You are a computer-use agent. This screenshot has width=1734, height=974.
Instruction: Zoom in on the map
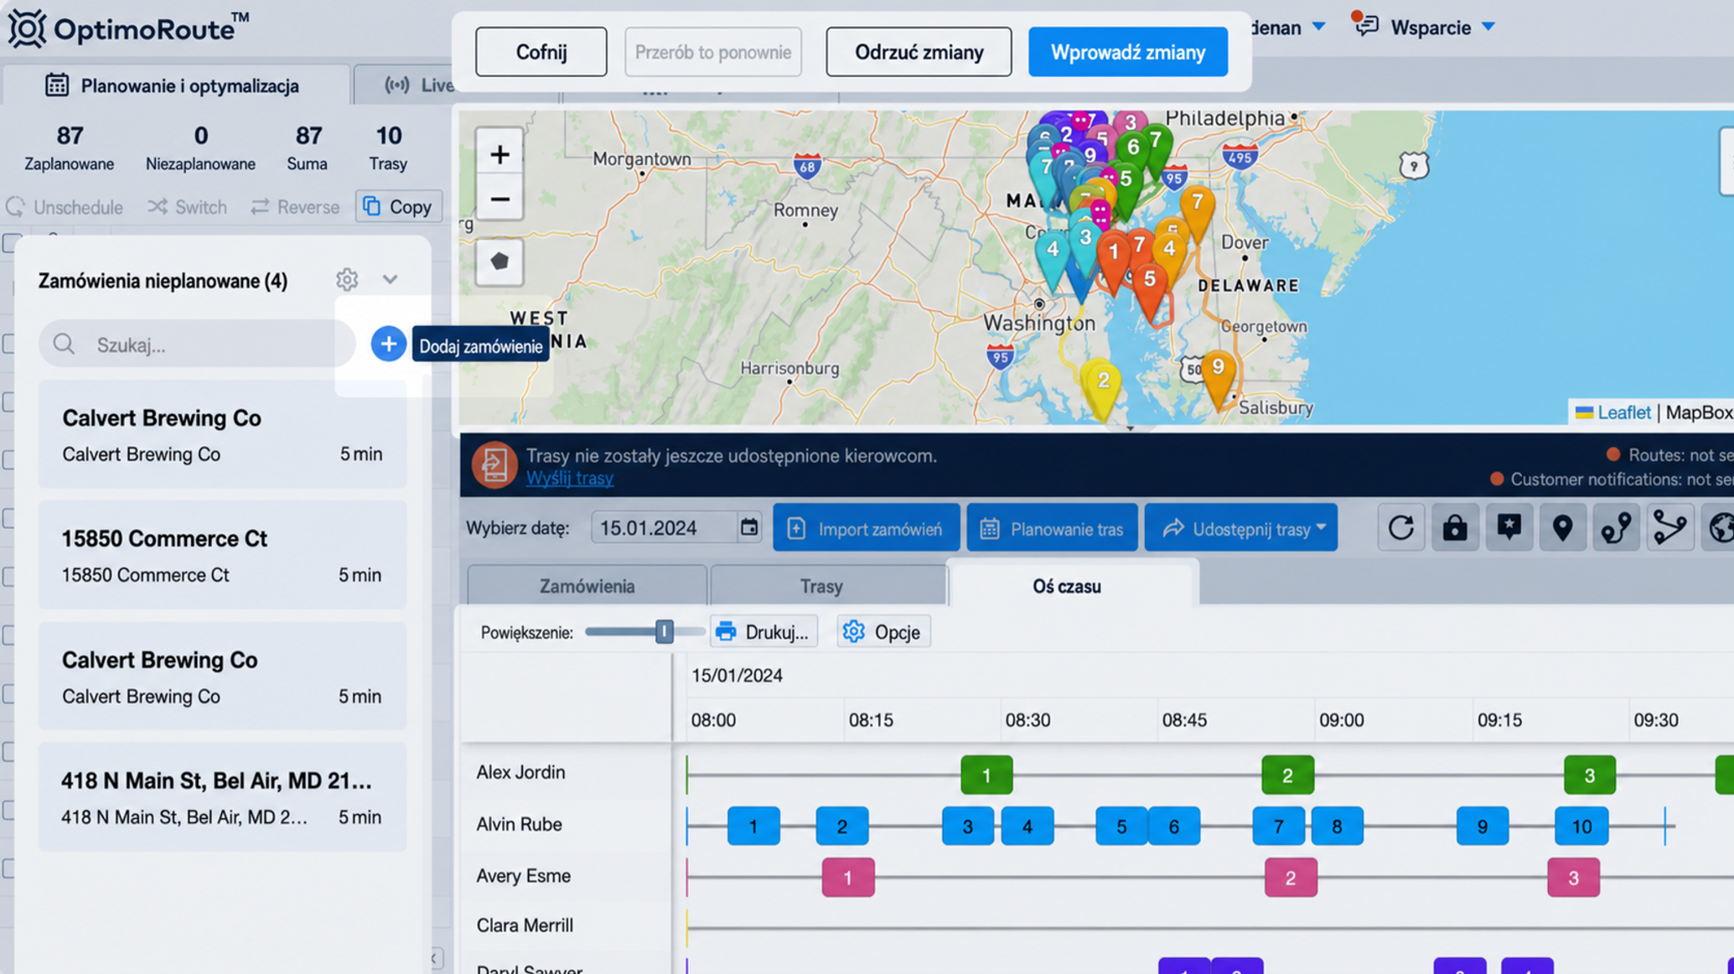click(499, 154)
